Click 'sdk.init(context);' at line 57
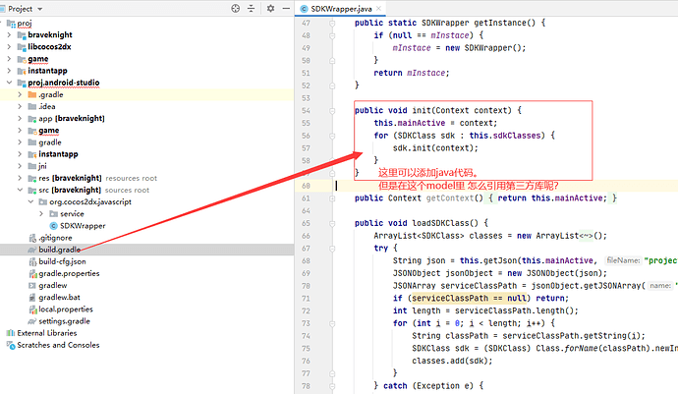 point(435,148)
